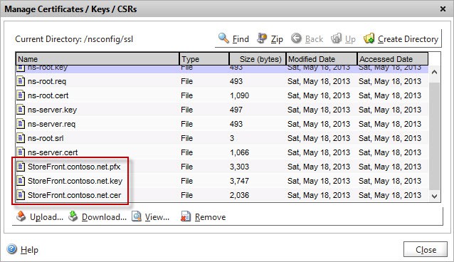Click the 497 size value

pos(236,110)
